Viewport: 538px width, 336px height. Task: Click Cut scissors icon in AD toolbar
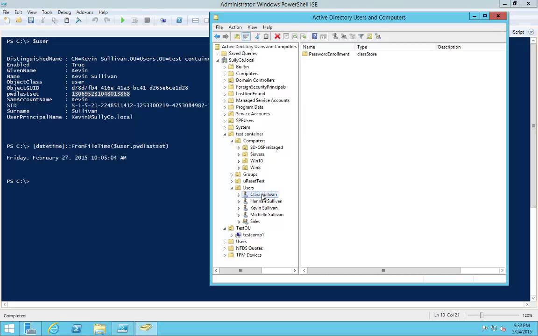257,36
